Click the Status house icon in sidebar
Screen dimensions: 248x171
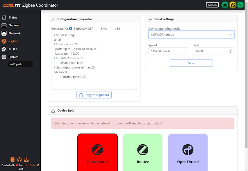tap(4, 17)
